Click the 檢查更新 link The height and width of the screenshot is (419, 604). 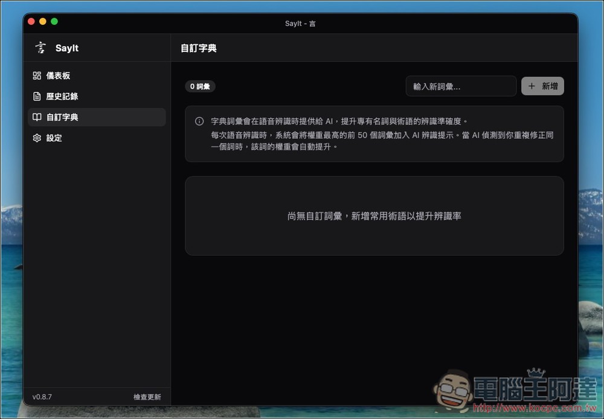pos(147,397)
